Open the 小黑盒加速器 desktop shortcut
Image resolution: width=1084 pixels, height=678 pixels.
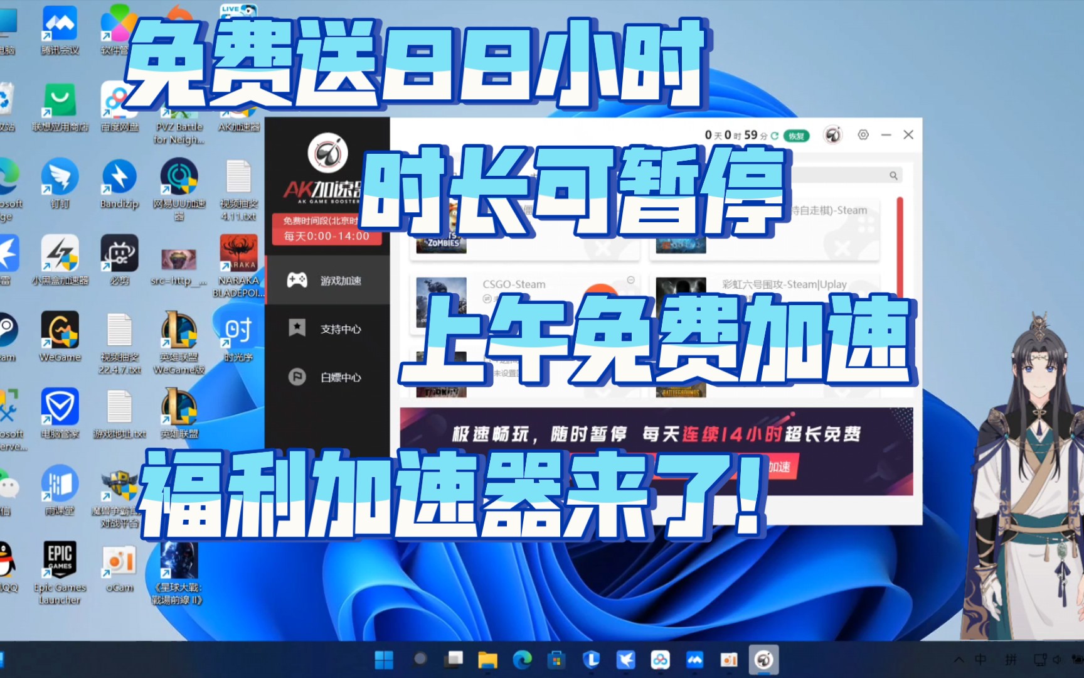coord(60,260)
